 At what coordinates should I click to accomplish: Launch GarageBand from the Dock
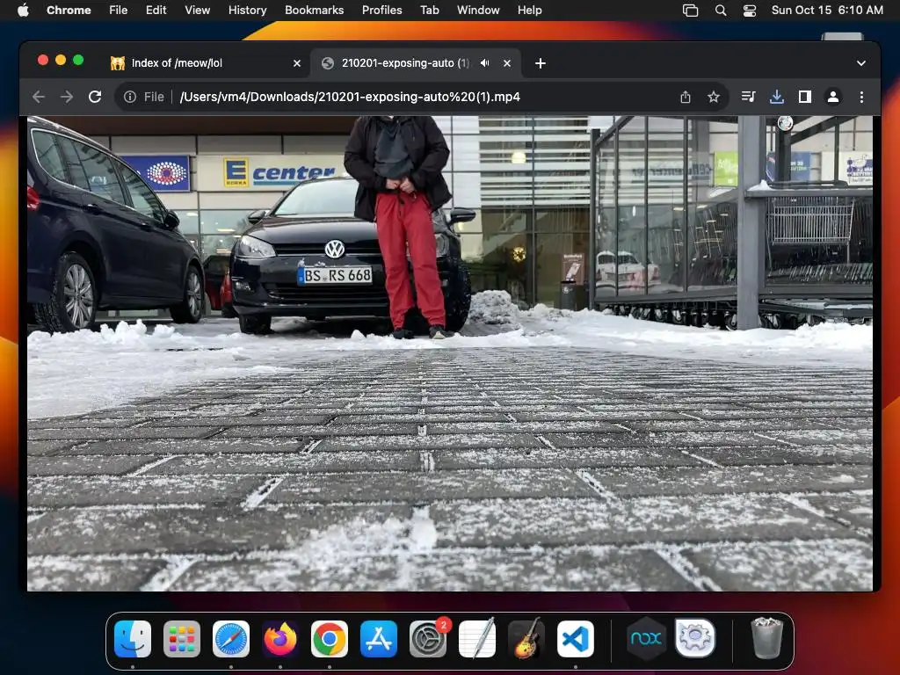[526, 639]
